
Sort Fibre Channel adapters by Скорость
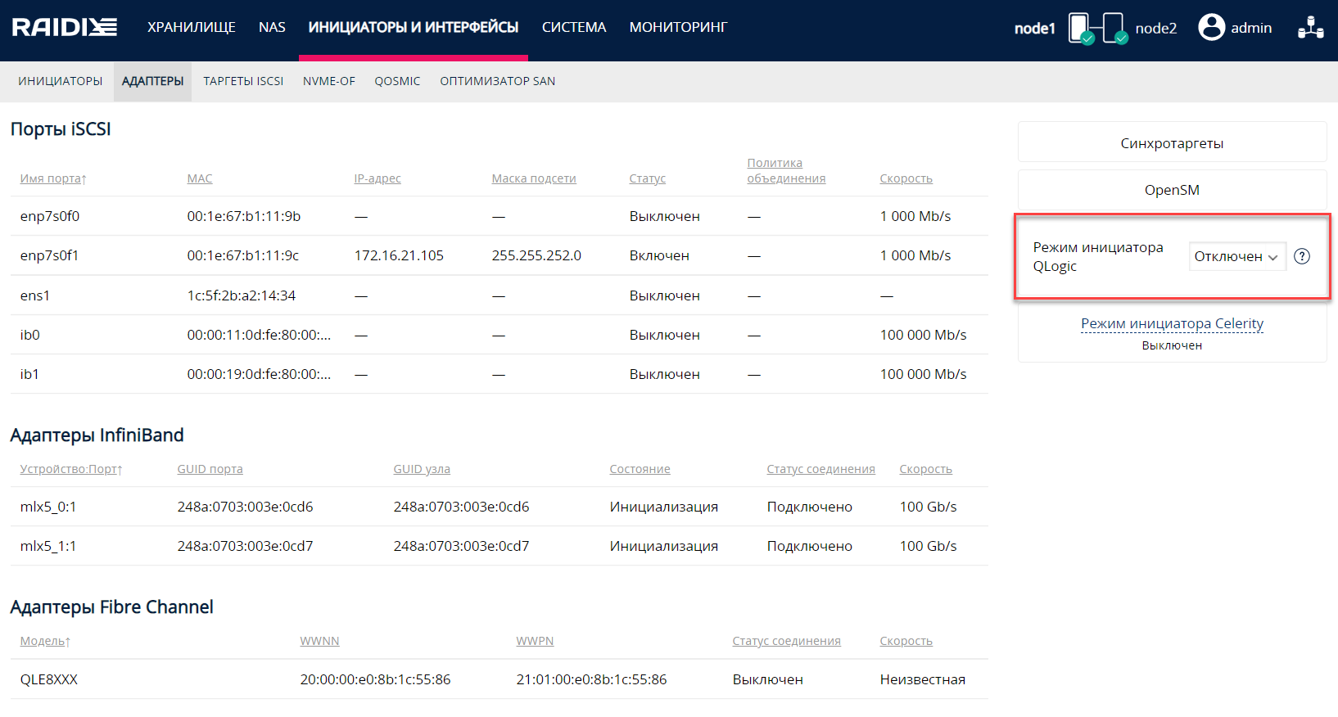[906, 641]
